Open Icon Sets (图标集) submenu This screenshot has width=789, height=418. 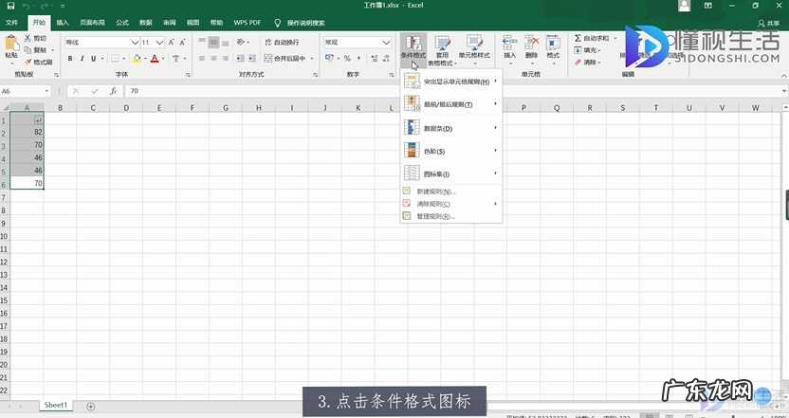(x=451, y=174)
